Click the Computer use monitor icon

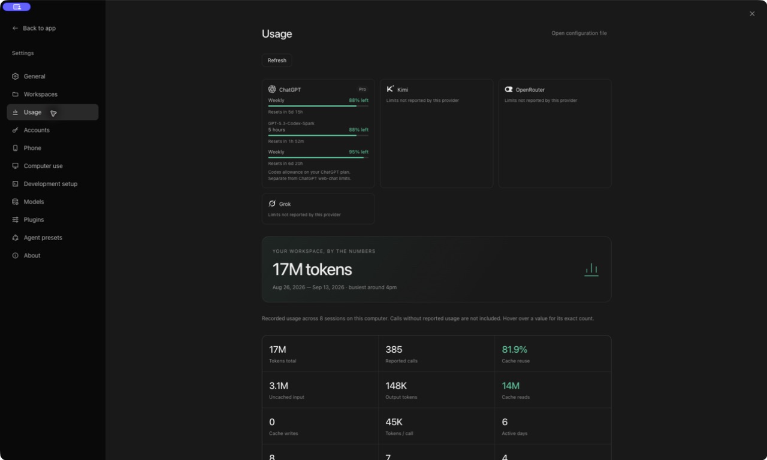(x=16, y=167)
